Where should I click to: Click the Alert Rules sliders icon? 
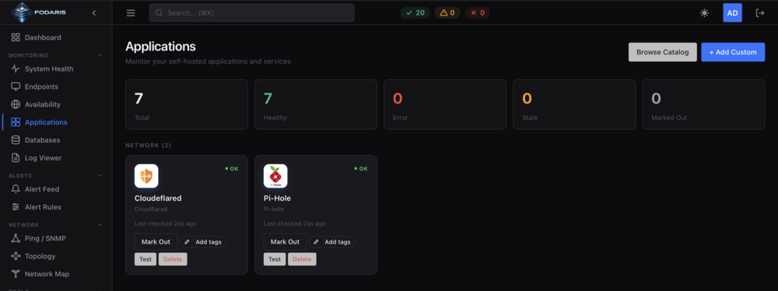[x=16, y=207]
